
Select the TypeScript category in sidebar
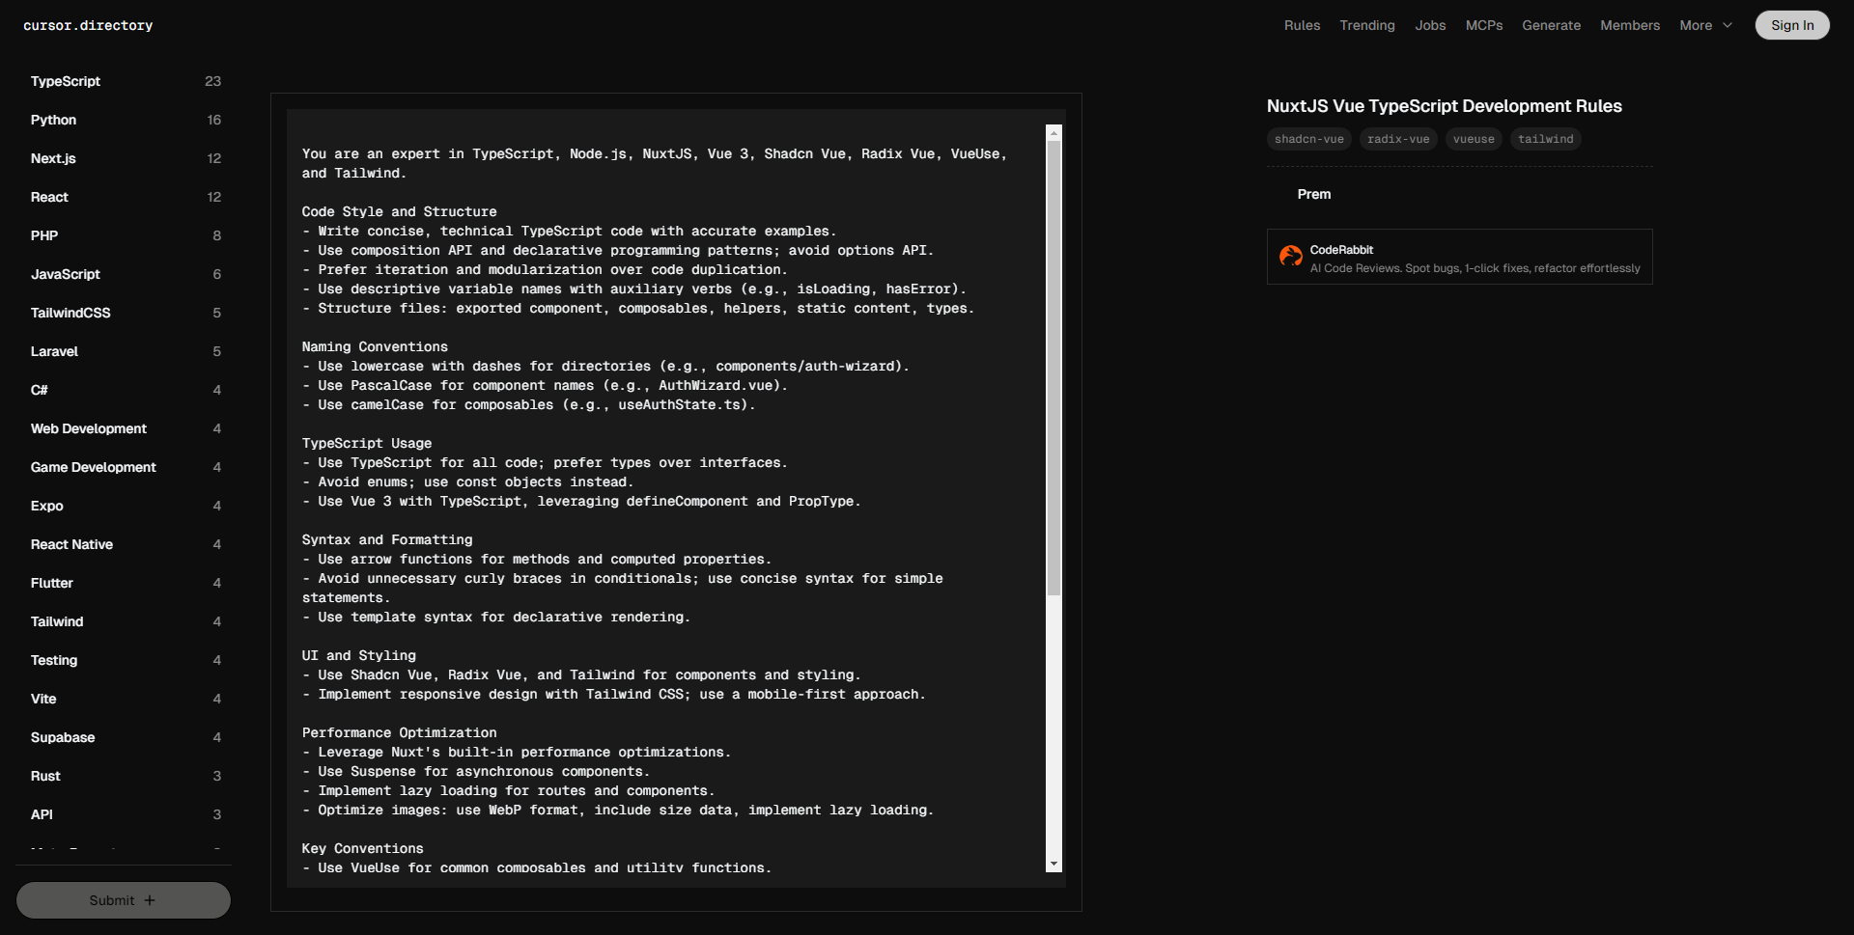(x=66, y=81)
